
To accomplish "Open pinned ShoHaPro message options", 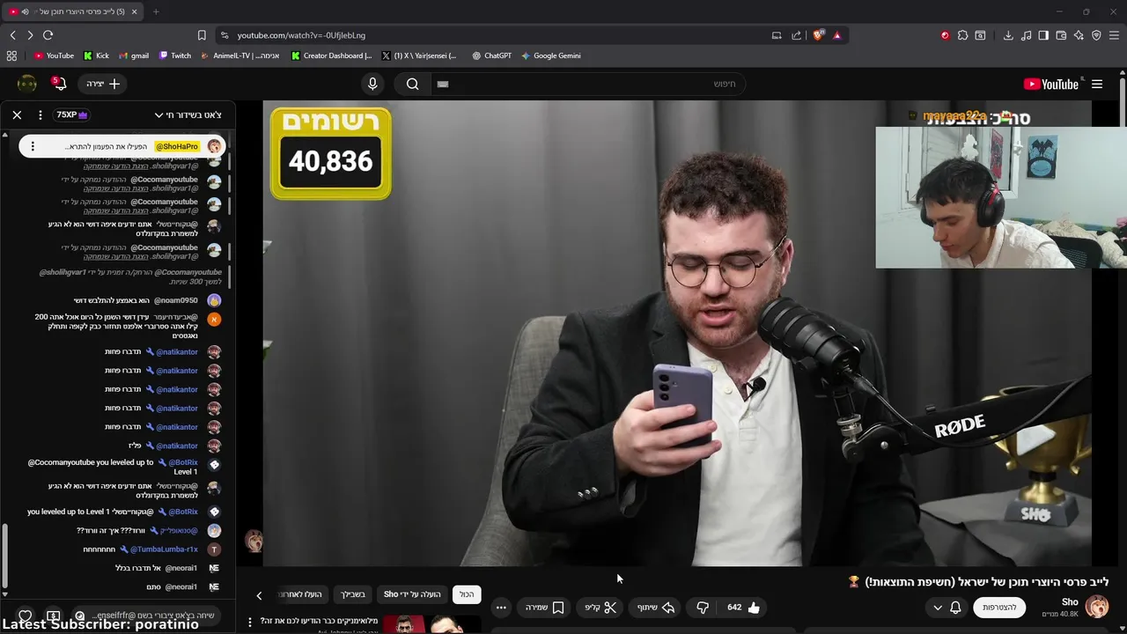I will pyautogui.click(x=33, y=146).
